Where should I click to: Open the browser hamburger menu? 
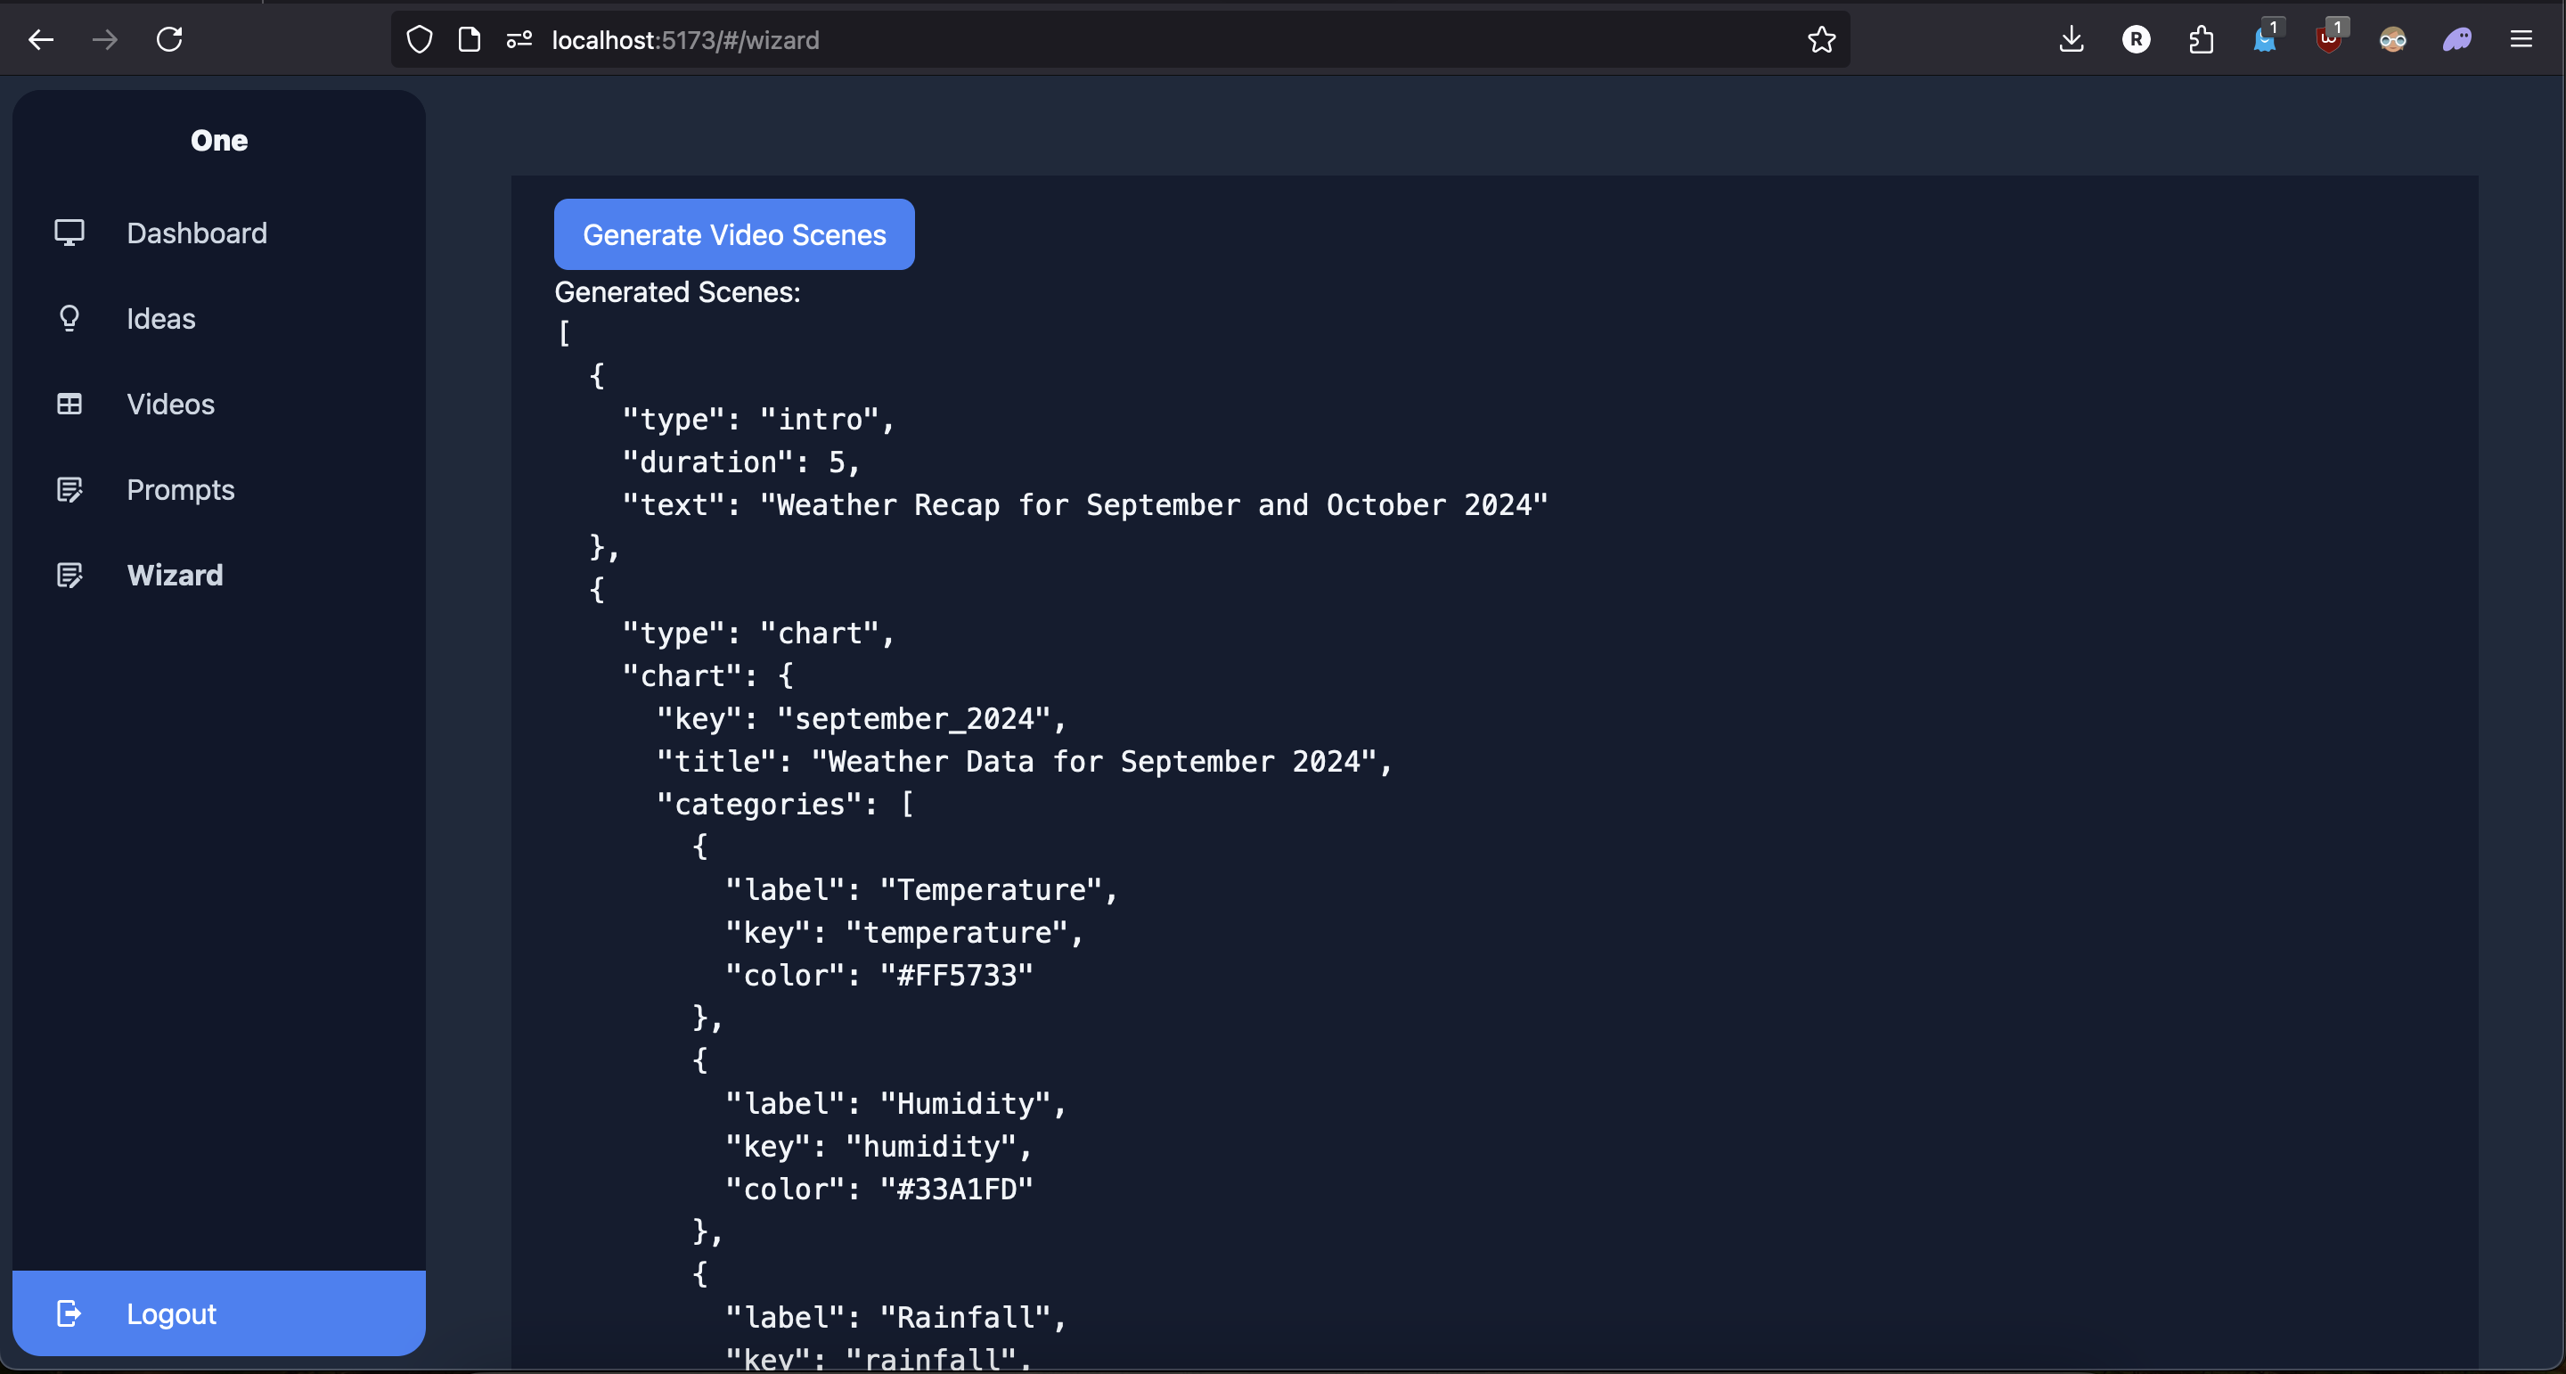tap(2521, 40)
